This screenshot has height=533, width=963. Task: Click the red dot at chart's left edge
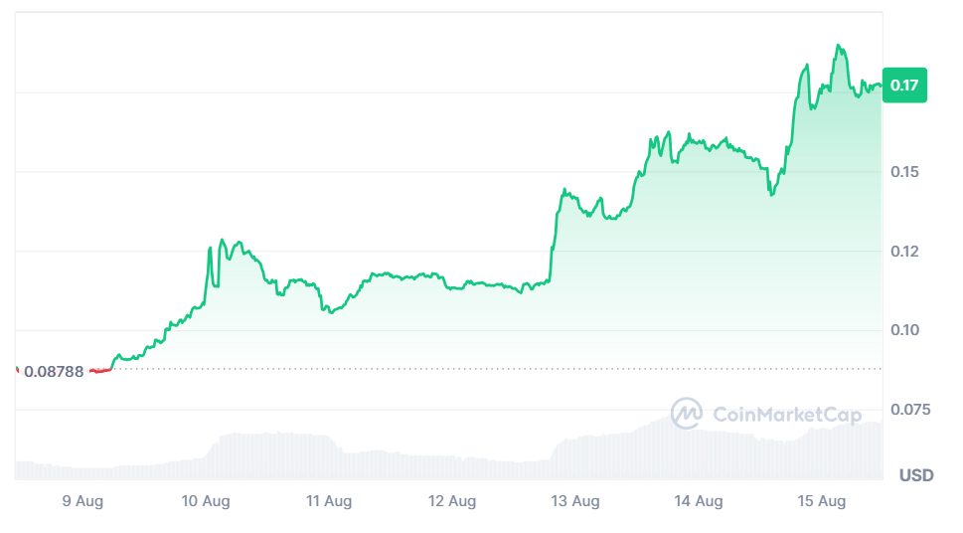16,371
